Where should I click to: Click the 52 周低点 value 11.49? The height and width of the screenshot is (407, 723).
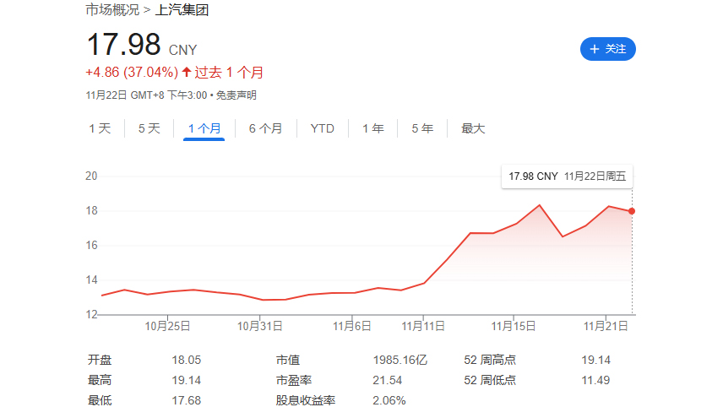click(595, 380)
